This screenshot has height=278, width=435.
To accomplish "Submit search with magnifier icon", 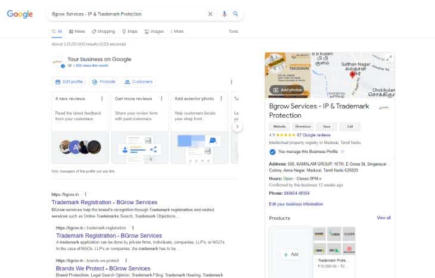I will (x=235, y=14).
